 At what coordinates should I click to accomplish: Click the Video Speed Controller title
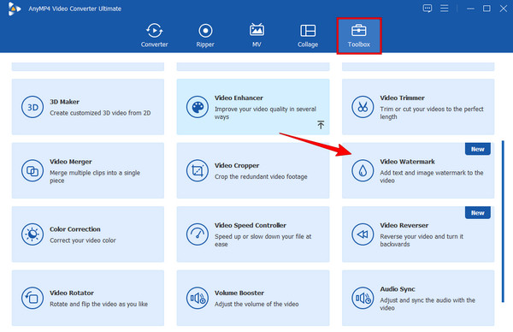(x=251, y=225)
